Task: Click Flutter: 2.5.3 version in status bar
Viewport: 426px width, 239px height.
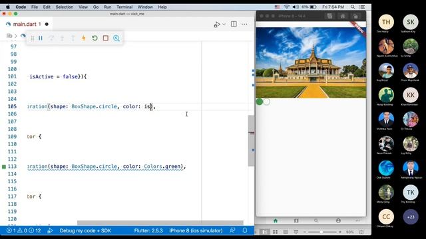Action: click(x=148, y=230)
